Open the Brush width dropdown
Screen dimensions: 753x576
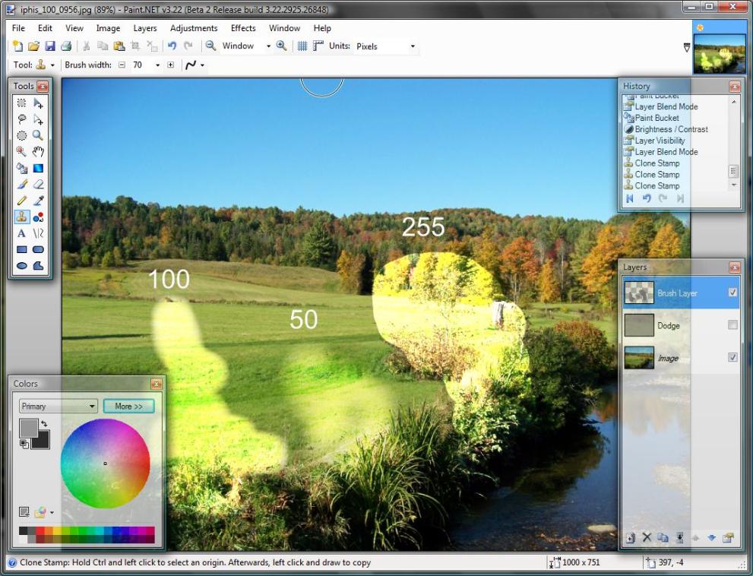click(x=157, y=65)
